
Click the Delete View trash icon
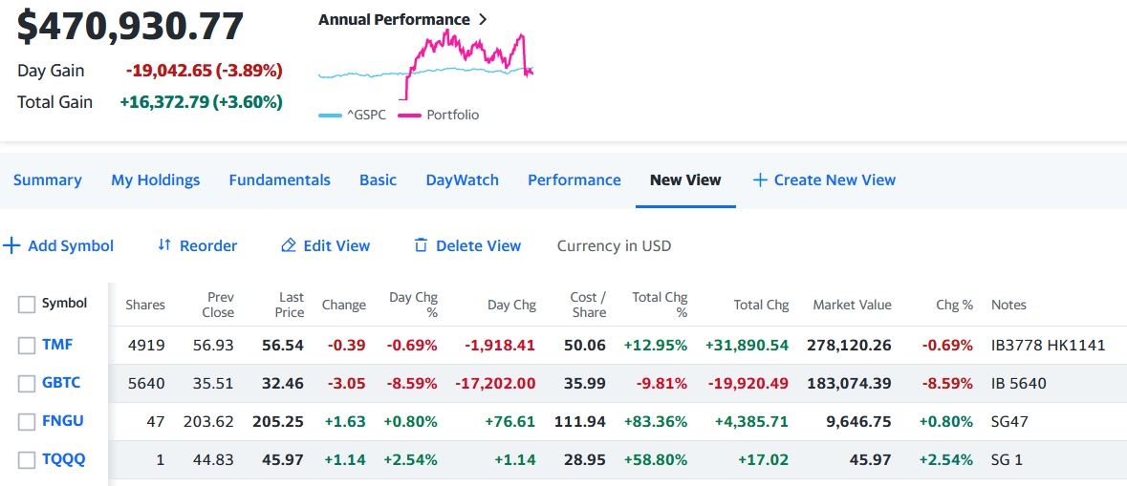click(x=421, y=246)
